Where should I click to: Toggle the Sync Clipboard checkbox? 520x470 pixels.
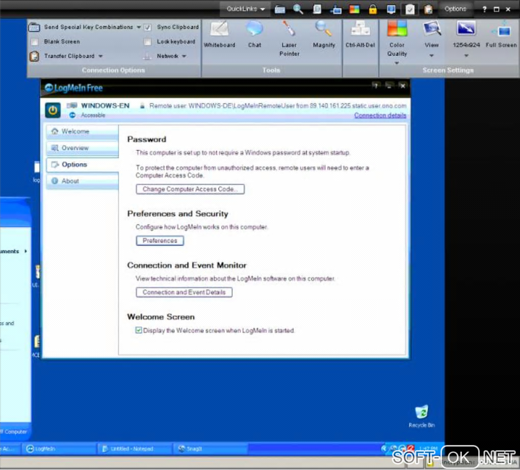(x=147, y=27)
